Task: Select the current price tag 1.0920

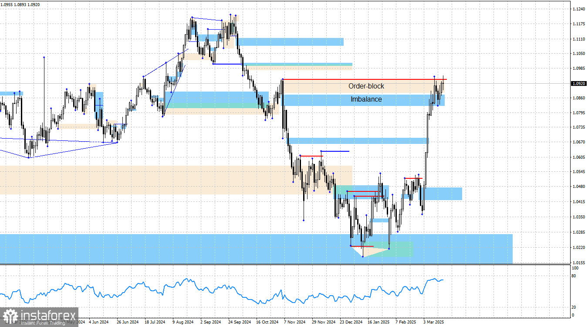Action: pyautogui.click(x=578, y=83)
